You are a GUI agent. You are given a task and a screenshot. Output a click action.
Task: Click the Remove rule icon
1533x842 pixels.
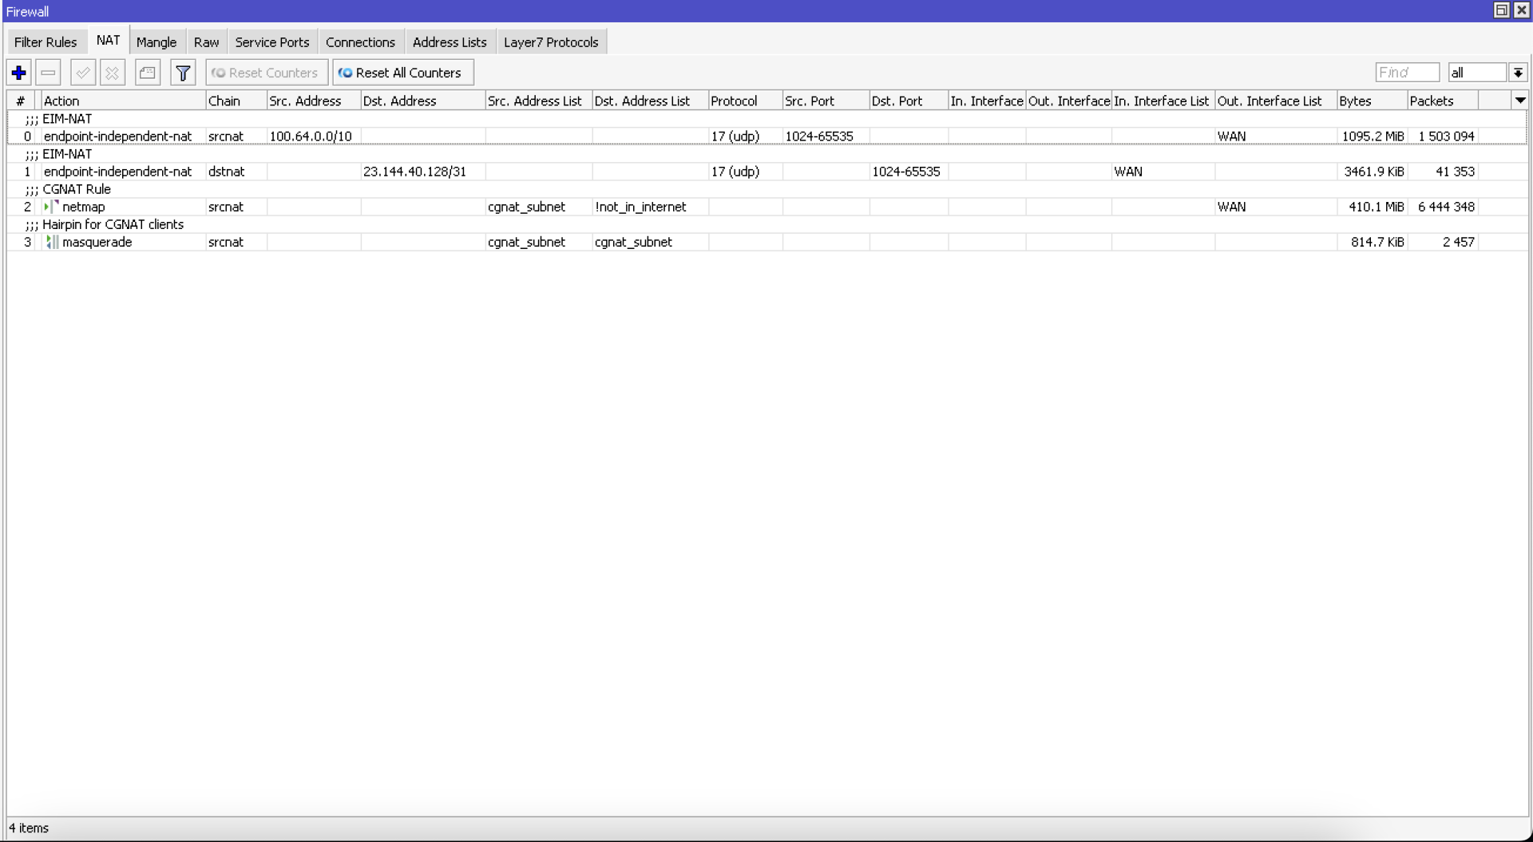tap(48, 72)
